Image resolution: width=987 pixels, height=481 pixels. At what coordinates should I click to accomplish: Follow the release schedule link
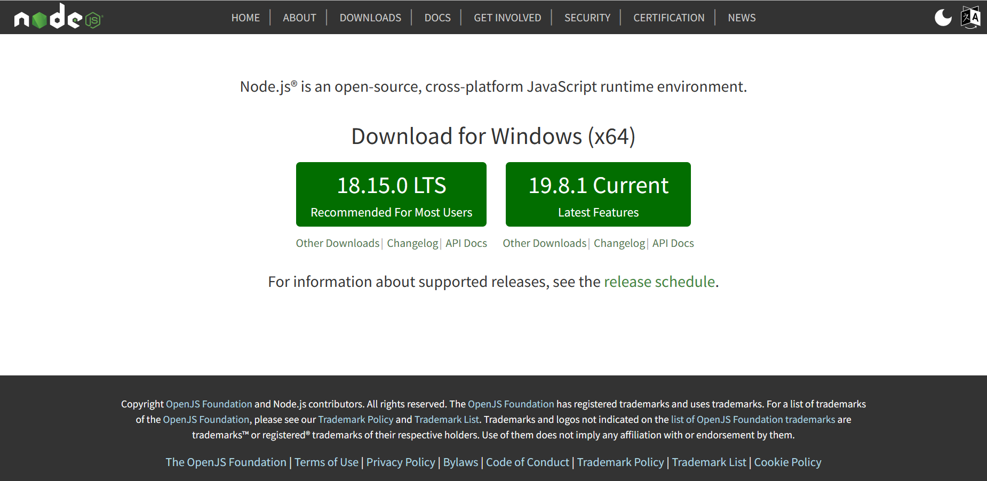659,282
